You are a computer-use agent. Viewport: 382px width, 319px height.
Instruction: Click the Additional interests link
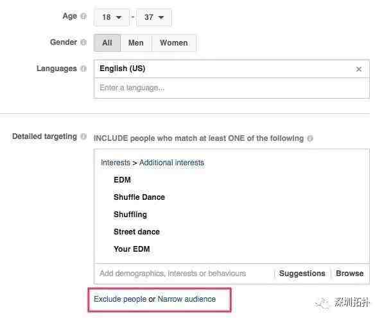tap(171, 163)
